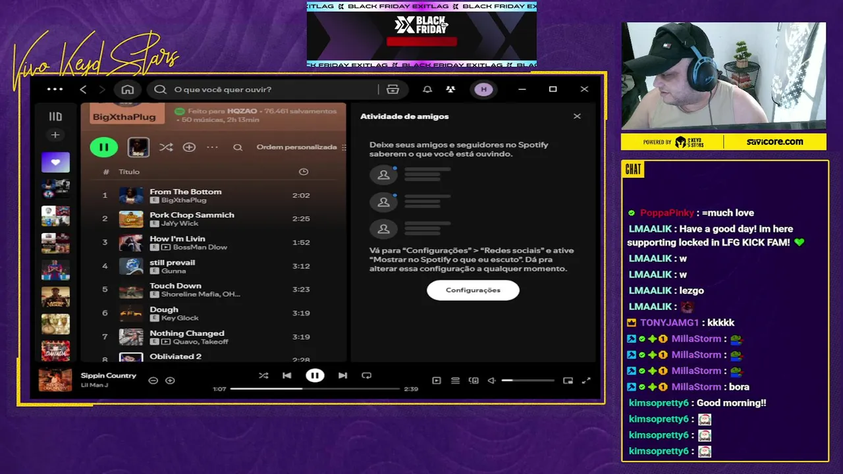This screenshot has height=474, width=843.
Task: Open artist link 'BossMan Dlow'
Action: 200,248
